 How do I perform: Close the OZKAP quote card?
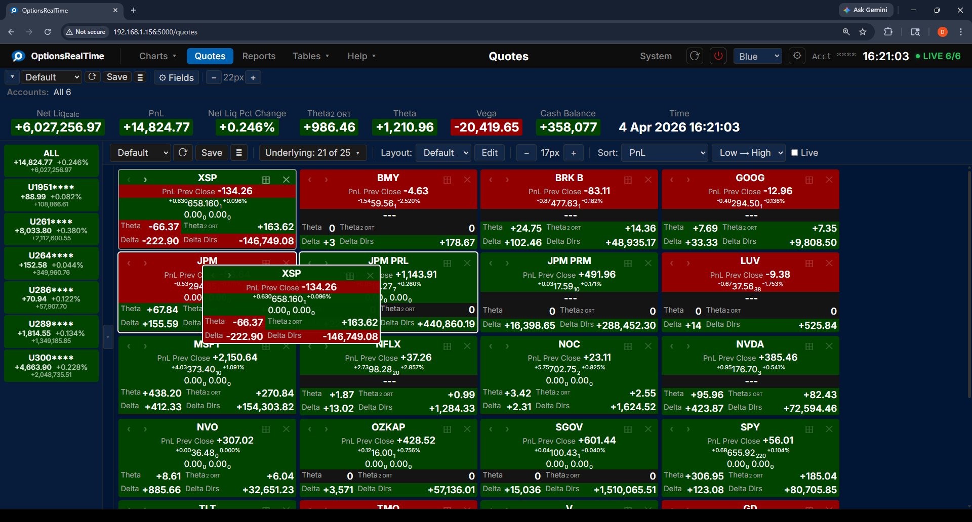tap(467, 429)
